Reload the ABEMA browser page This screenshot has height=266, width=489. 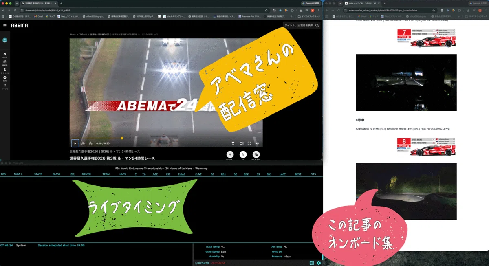coord(15,10)
